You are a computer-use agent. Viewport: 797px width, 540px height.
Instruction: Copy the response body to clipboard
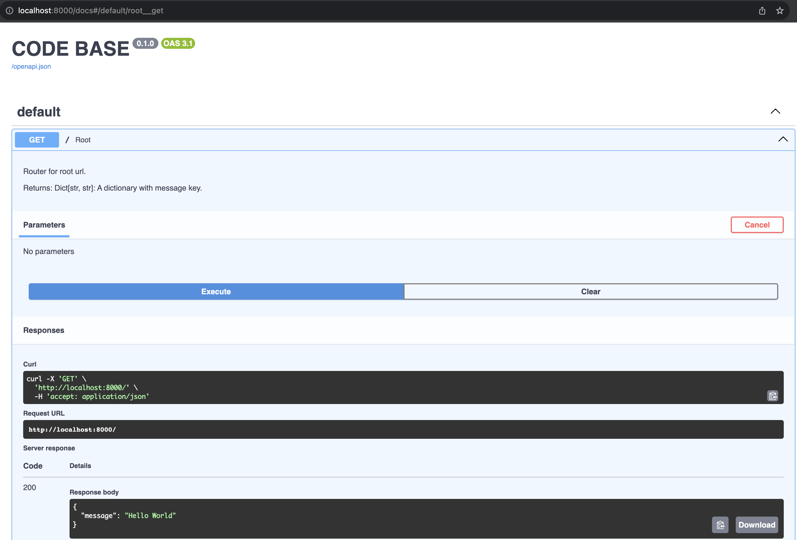tap(720, 525)
